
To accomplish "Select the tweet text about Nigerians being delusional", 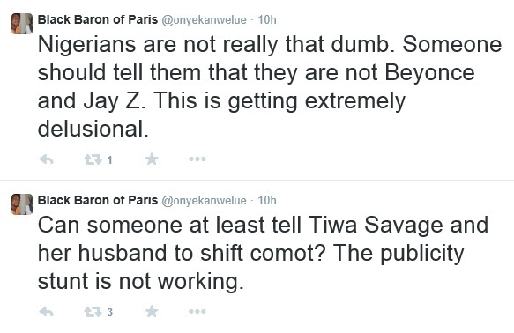I will coord(270,86).
